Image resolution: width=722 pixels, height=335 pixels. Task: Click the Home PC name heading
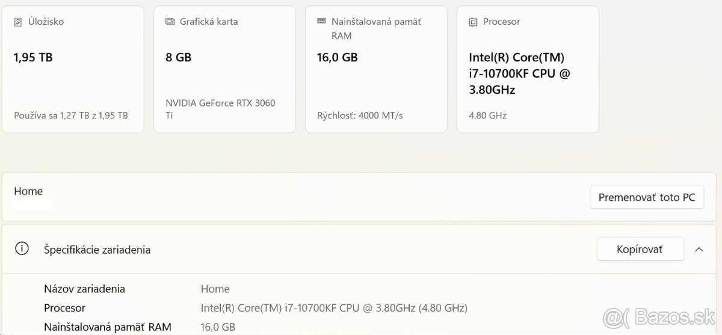pyautogui.click(x=28, y=191)
